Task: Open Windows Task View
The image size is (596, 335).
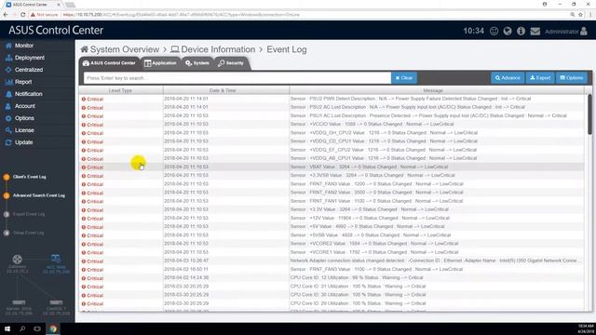Action: (x=37, y=328)
